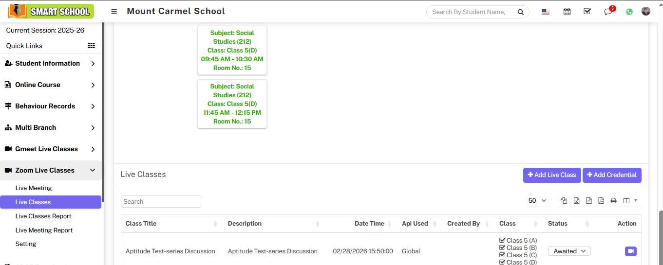The width and height of the screenshot is (663, 265).
Task: Click the Add Credential button
Action: 611,175
